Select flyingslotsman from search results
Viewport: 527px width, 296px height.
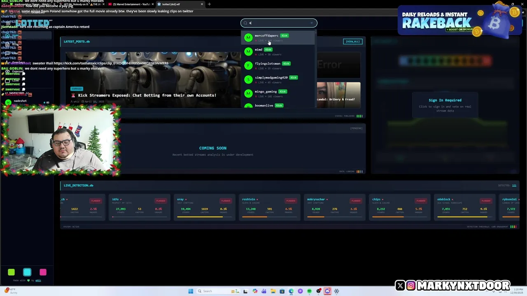tap(278, 66)
